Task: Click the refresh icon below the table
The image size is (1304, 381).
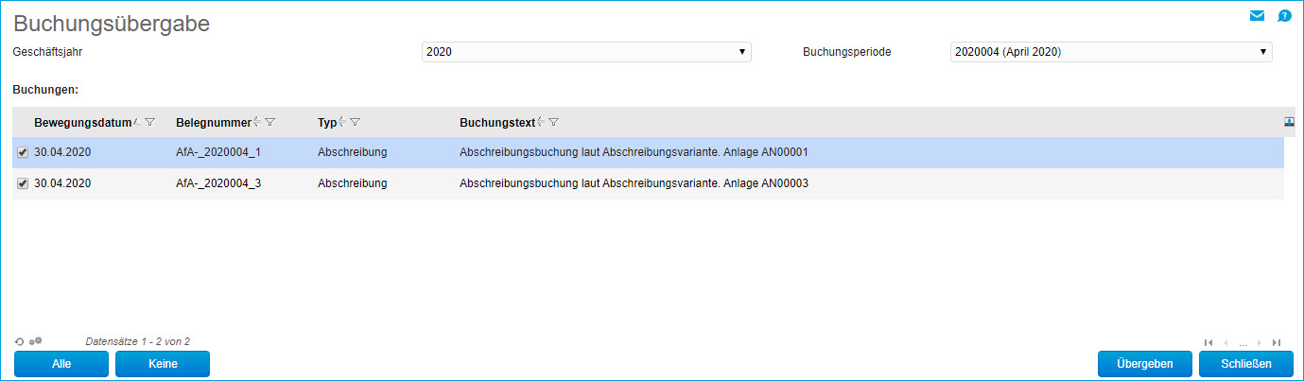Action: click(x=20, y=341)
